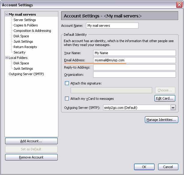The image size is (184, 175).
Task: Open Security settings for the account
Action: pyautogui.click(x=20, y=52)
